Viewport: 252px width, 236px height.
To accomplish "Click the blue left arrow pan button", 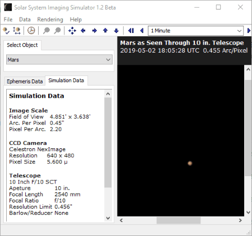I will tap(83, 30).
